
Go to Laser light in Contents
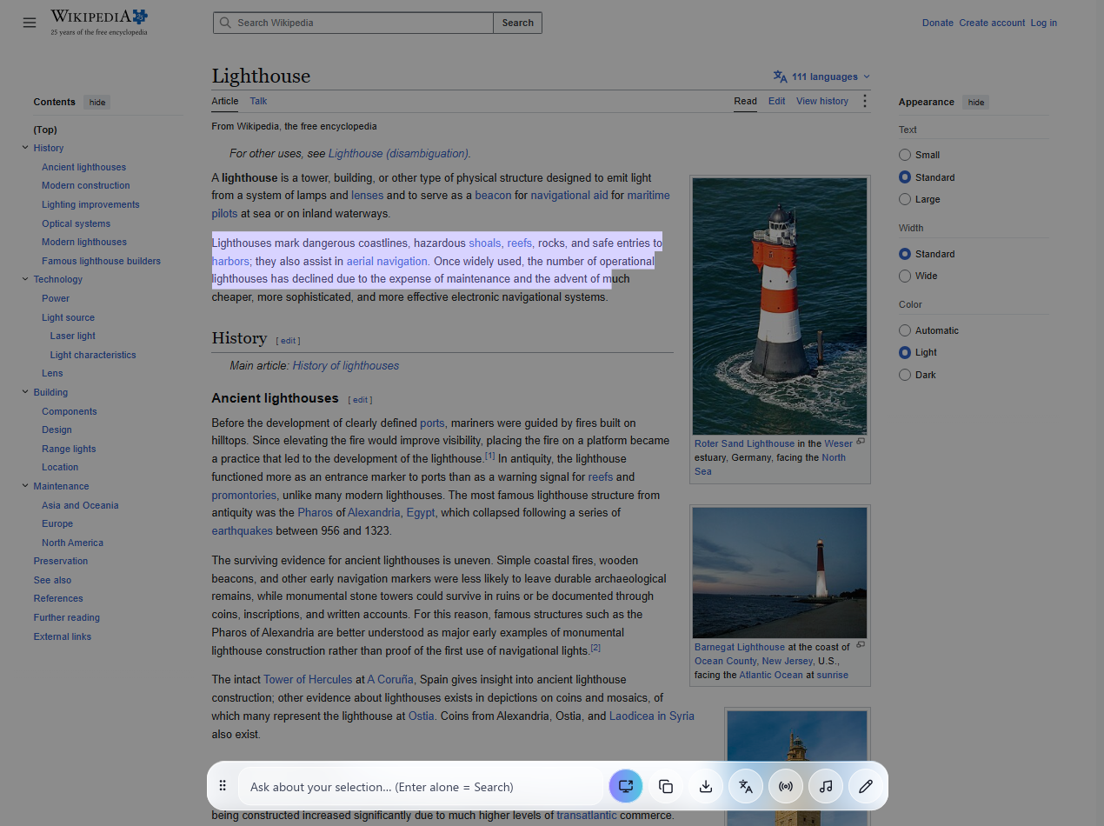click(x=73, y=336)
